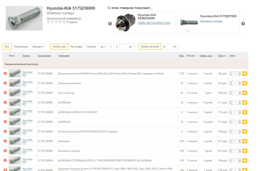Add the 167 руб. offer to cart
The width and height of the screenshot is (278, 171).
[244, 151]
